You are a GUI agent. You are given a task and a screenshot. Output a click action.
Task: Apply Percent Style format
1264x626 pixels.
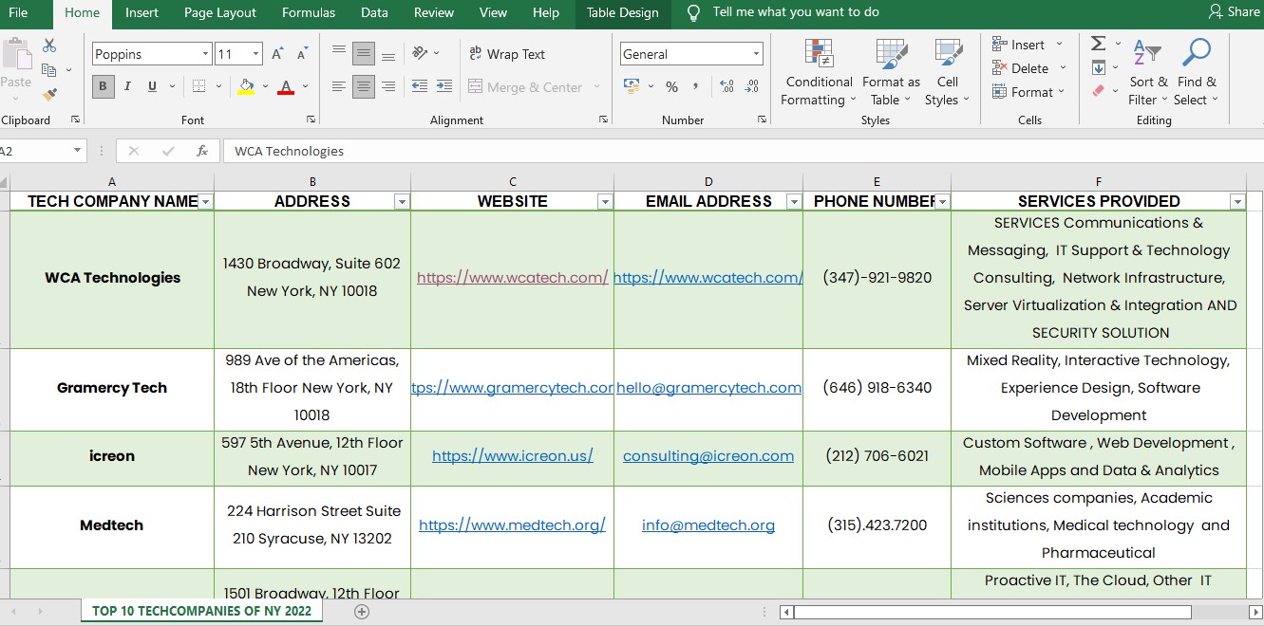click(x=671, y=86)
